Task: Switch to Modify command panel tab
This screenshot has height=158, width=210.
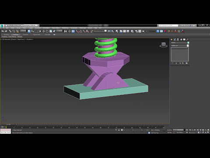Action: [175, 39]
